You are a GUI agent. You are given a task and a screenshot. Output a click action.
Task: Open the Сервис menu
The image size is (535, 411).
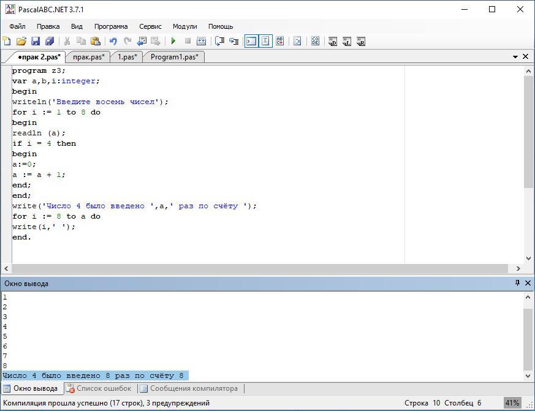[x=150, y=26]
